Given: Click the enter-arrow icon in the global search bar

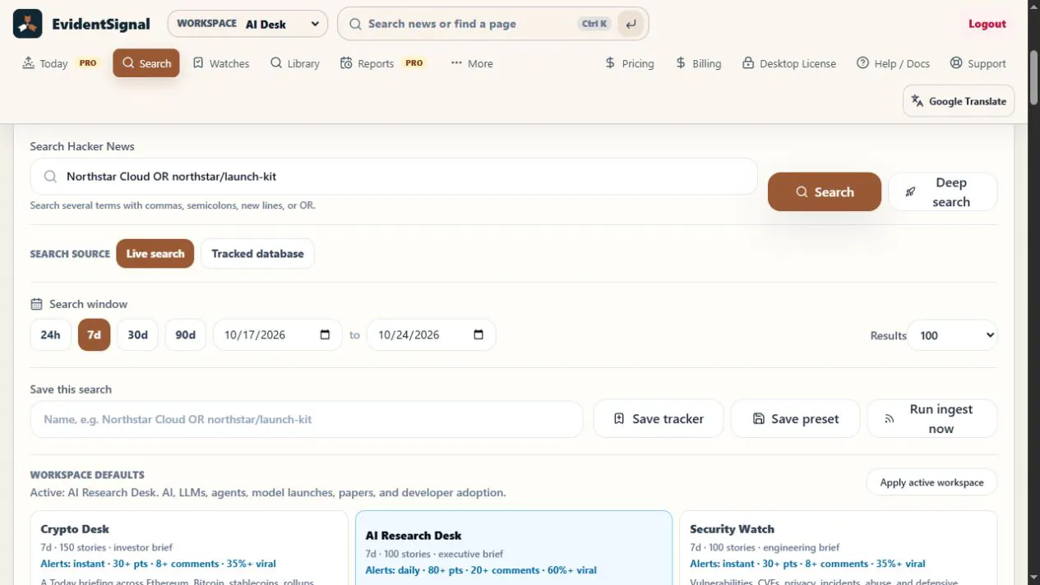Looking at the screenshot, I should [x=631, y=24].
